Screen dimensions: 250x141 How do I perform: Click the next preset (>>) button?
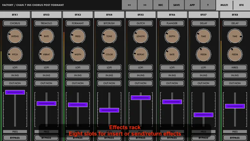[x=145, y=5]
